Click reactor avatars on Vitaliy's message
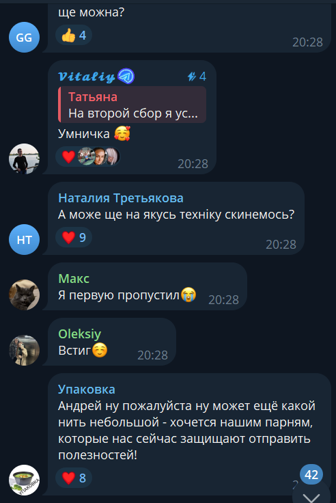Viewport: 336px width, 503px height. coord(98,157)
